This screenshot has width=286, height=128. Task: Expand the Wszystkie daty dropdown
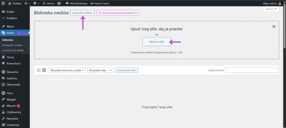pos(100,71)
